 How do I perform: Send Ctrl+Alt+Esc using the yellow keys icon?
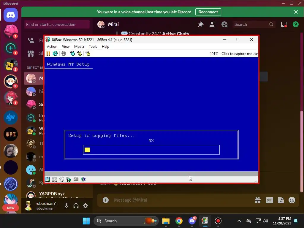(x=79, y=53)
